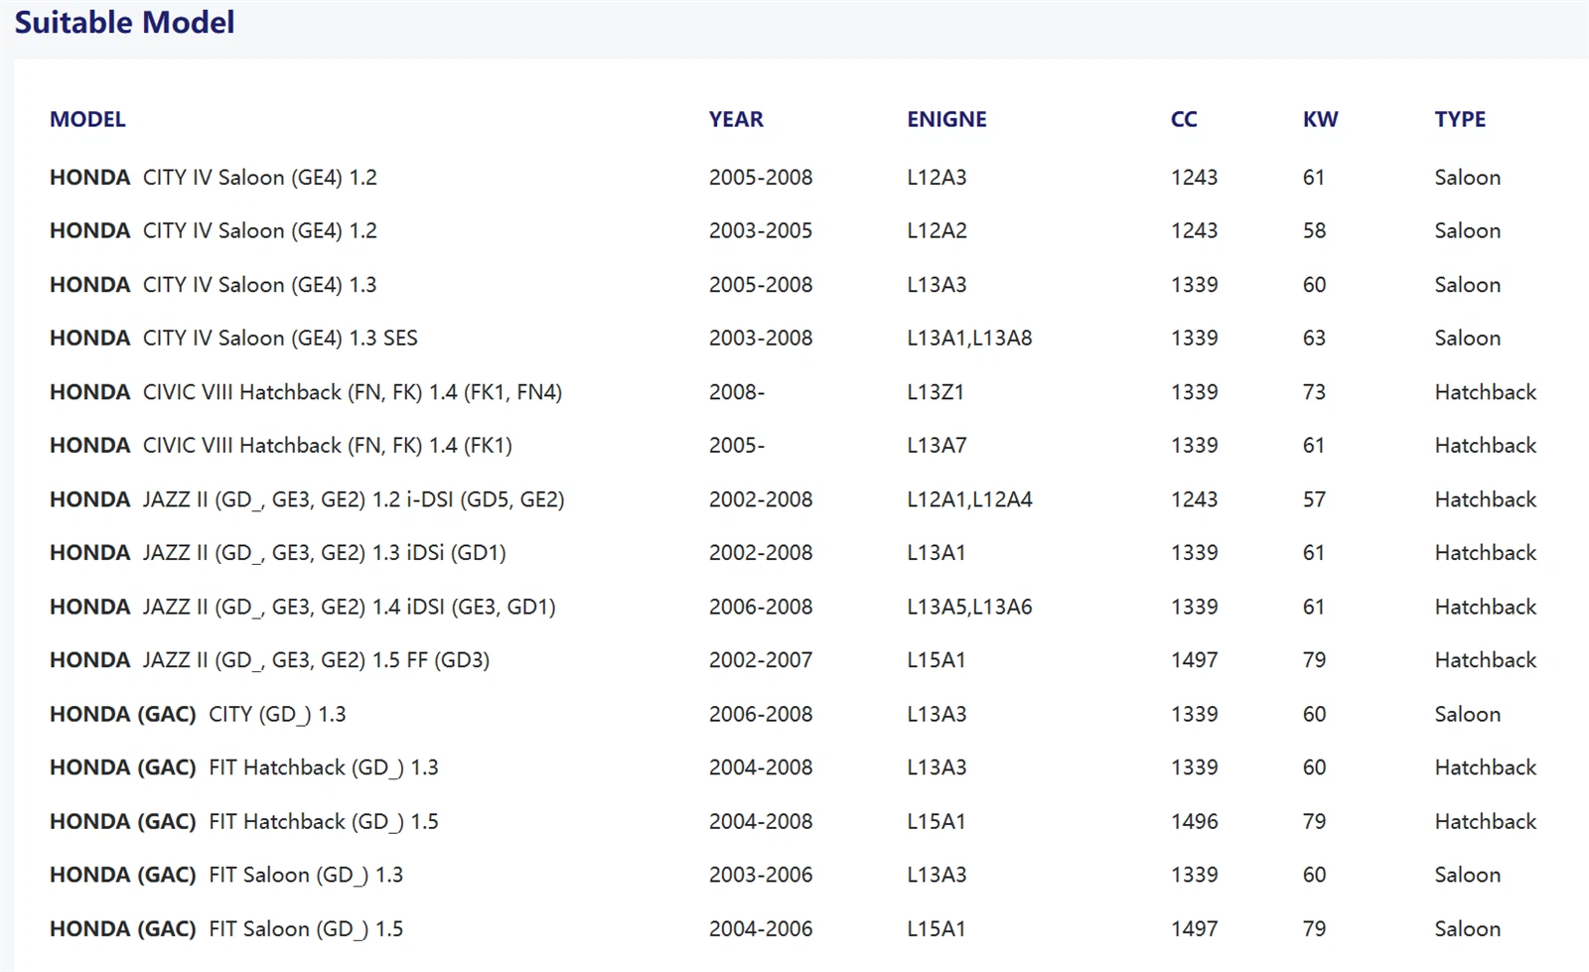Click KW value 58
The image size is (1589, 972).
point(1314,230)
